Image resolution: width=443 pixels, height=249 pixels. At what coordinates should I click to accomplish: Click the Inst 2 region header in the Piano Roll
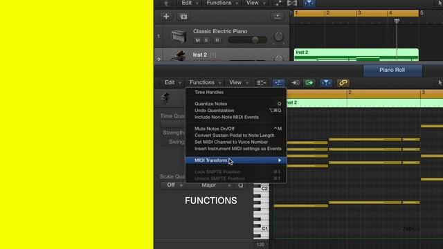point(365,103)
